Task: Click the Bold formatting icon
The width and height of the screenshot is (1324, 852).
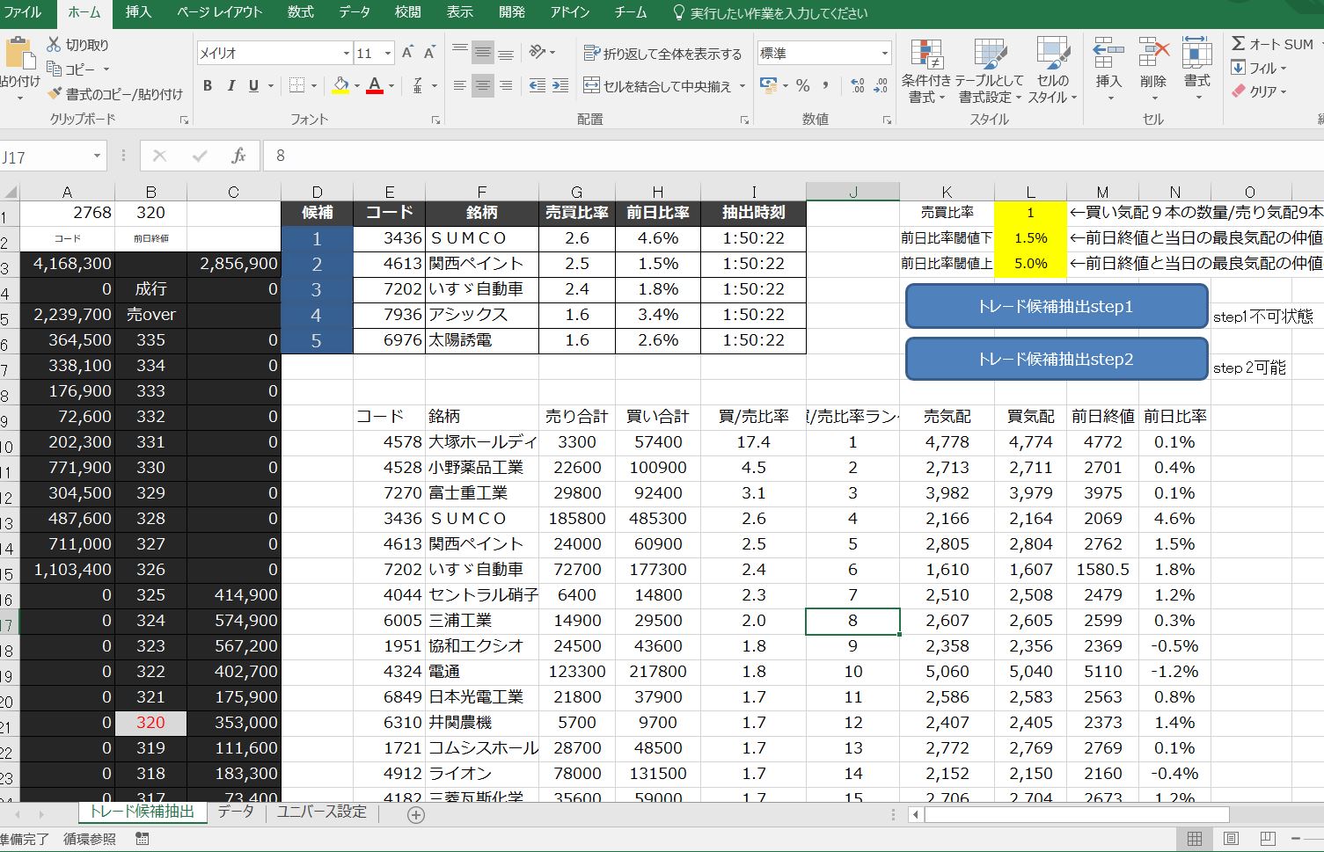Action: pos(208,85)
